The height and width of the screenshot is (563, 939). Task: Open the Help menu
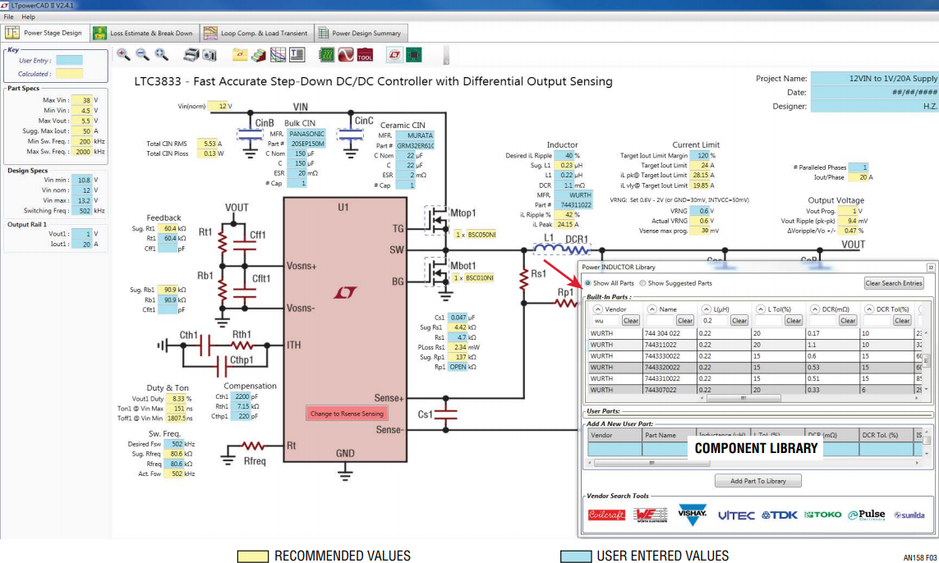coord(28,16)
